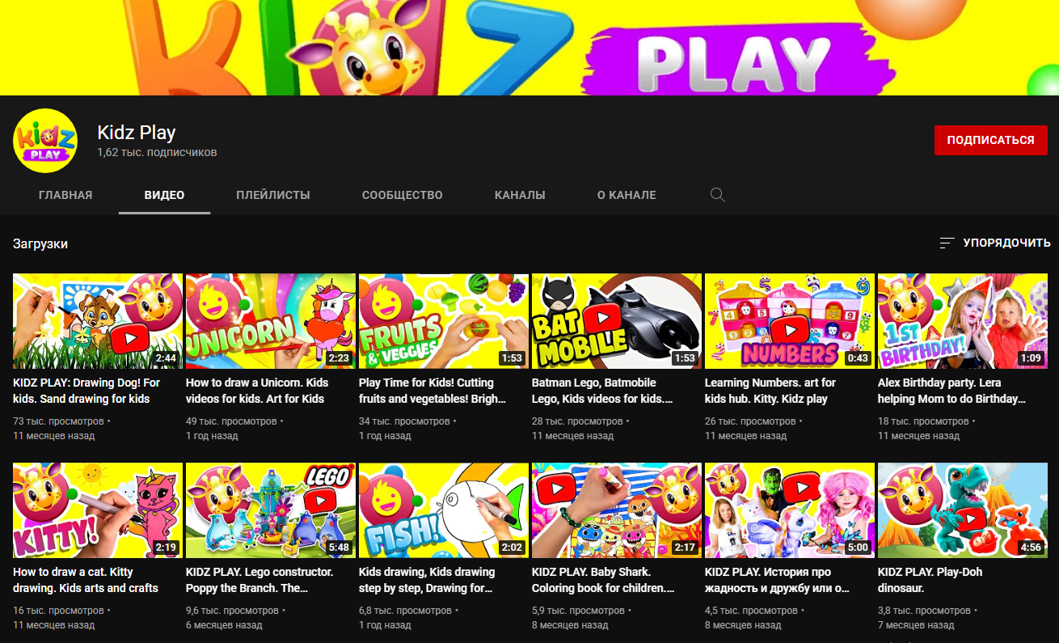1059x643 pixels.
Task: Open the Kitty drawing video thumbnail
Action: tap(98, 510)
